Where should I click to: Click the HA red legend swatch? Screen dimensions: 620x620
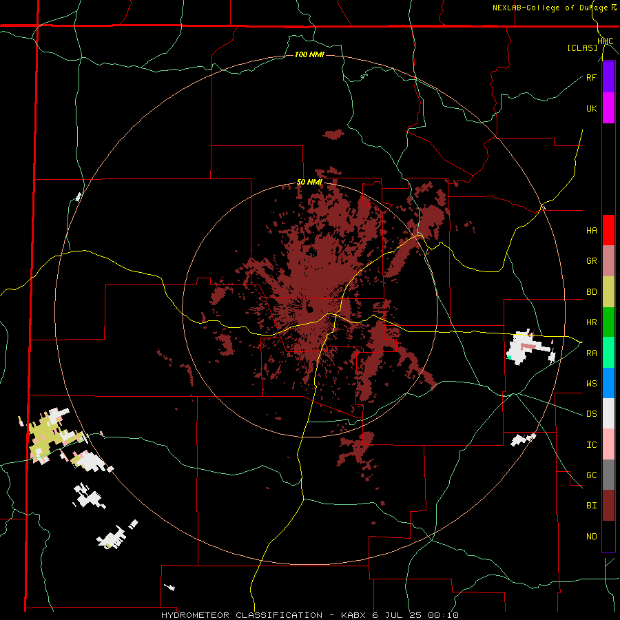(x=608, y=230)
